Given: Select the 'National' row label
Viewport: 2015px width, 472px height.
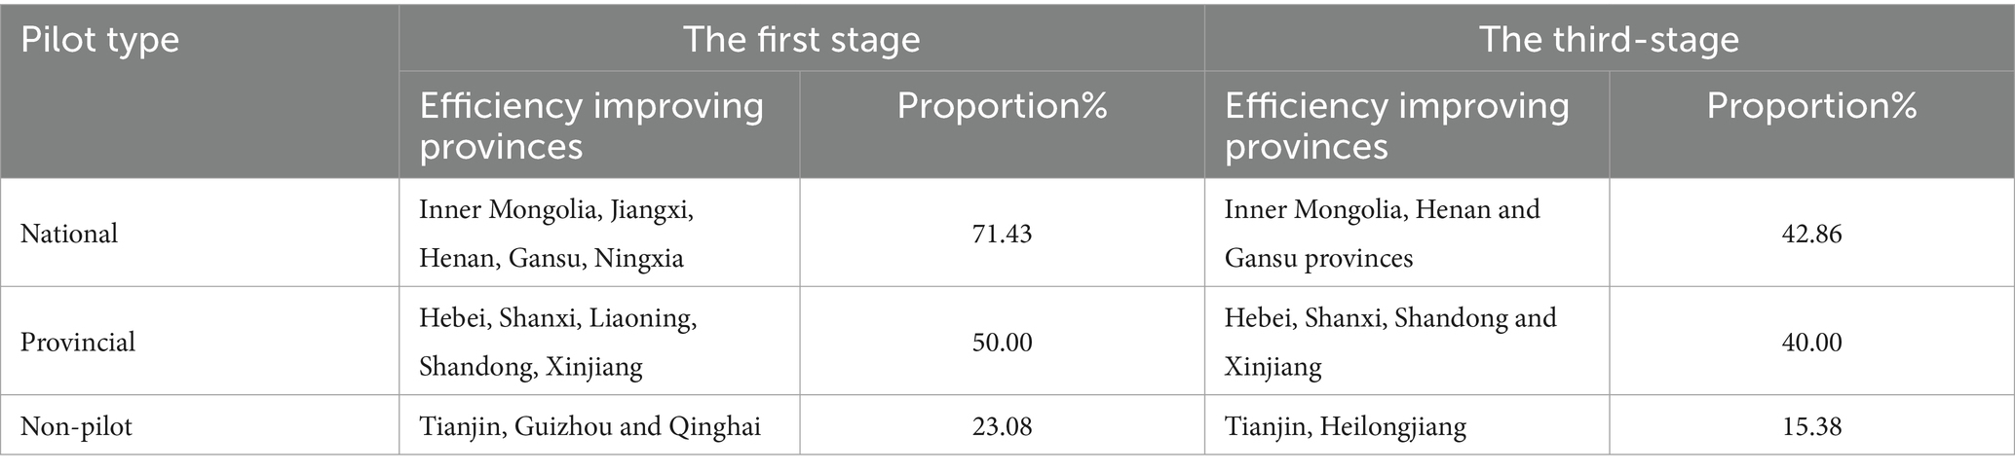Looking at the screenshot, I should click(69, 234).
